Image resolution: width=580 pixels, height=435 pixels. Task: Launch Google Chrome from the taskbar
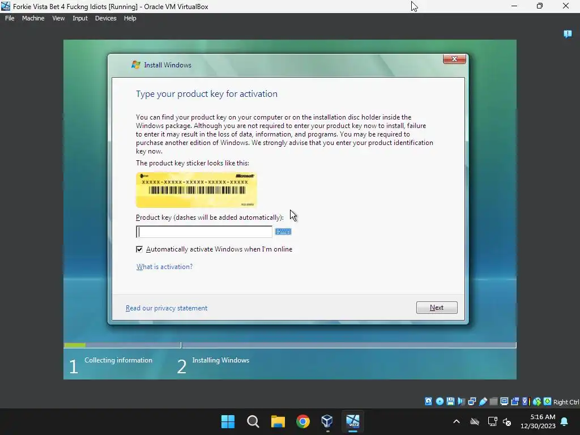click(x=303, y=421)
